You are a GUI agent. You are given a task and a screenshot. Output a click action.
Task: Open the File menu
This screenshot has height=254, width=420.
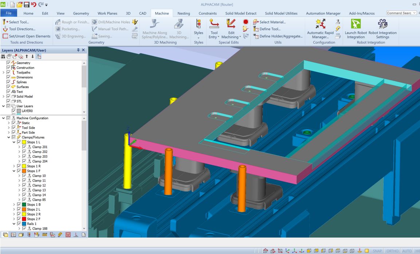tap(9, 13)
